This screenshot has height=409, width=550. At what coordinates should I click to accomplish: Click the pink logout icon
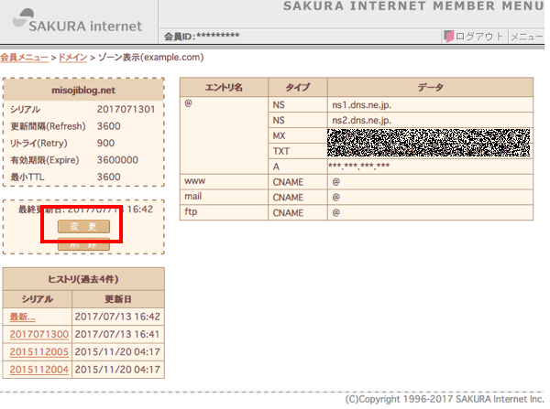coord(448,36)
